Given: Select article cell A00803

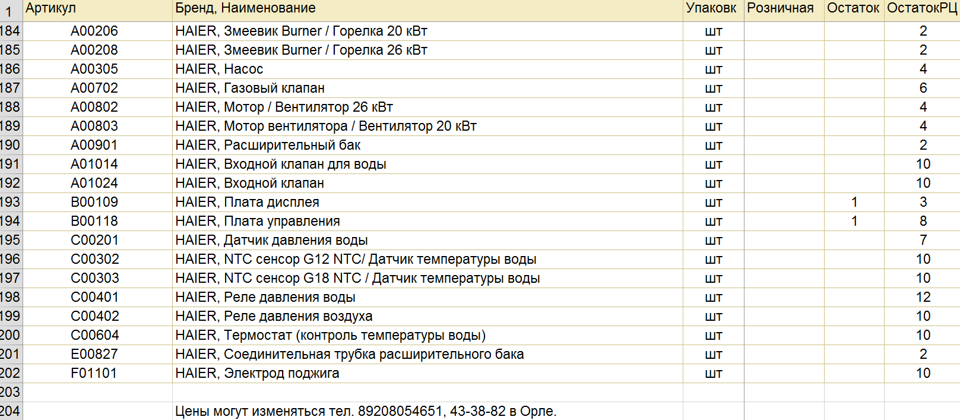Looking at the screenshot, I should [x=97, y=127].
